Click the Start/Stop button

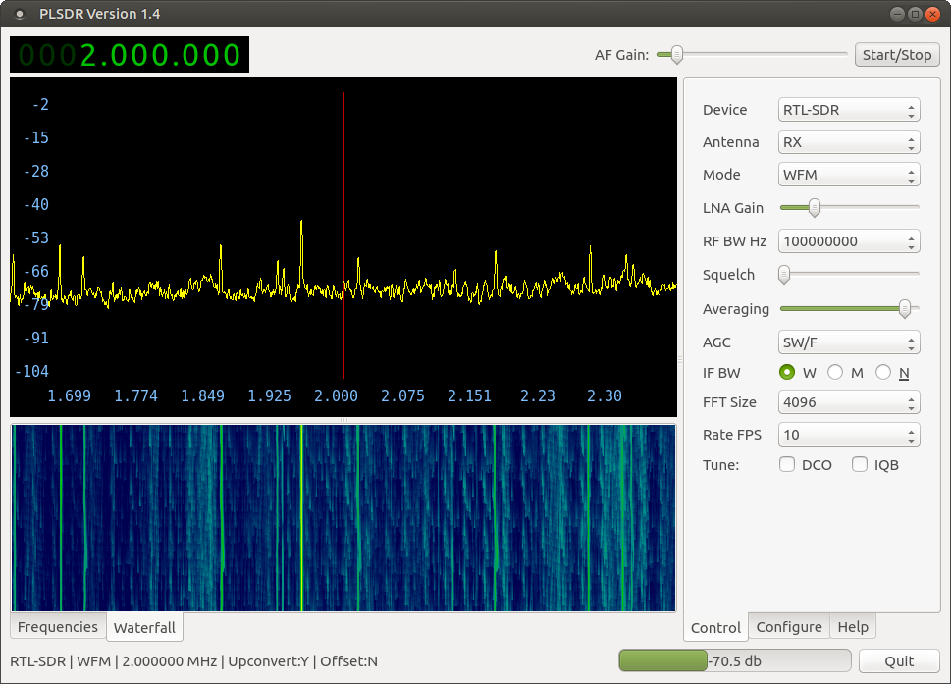896,55
